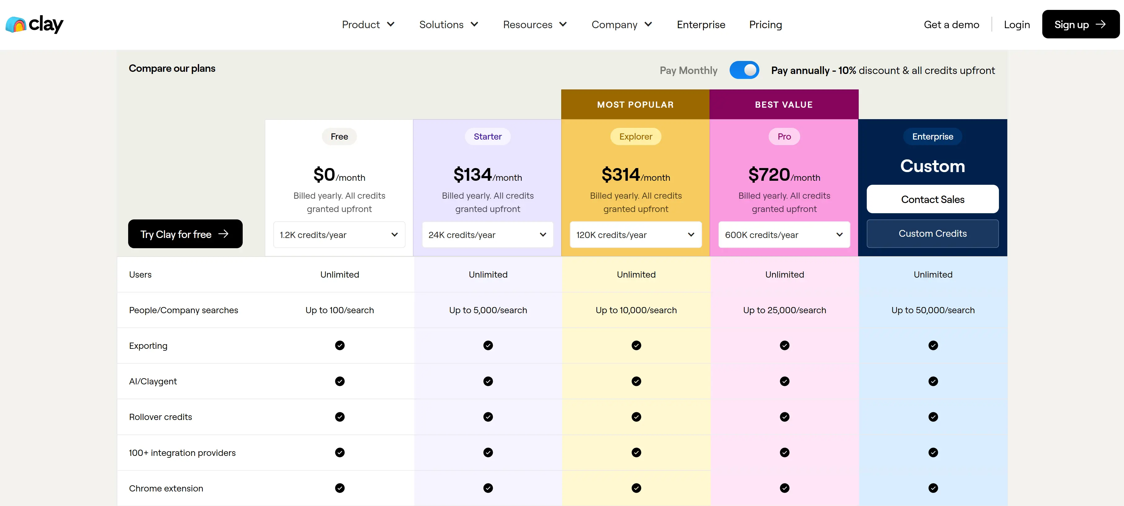Select Up to 50,000/search cell
The width and height of the screenshot is (1124, 506).
933,310
